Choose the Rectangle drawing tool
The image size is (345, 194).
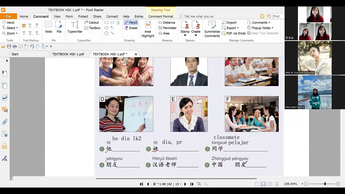tap(106, 22)
